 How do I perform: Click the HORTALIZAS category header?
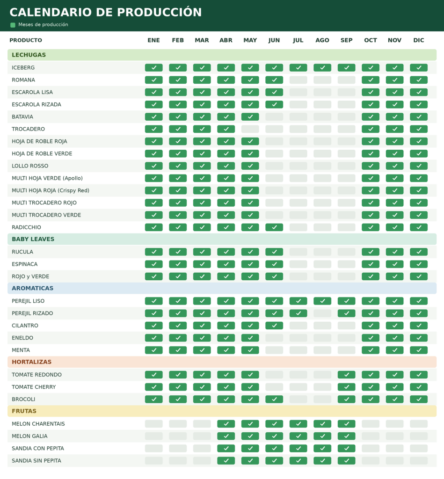[222, 362]
